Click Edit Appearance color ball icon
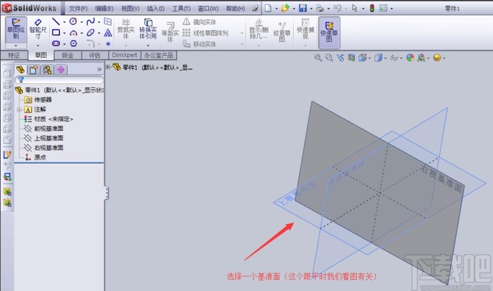The height and width of the screenshot is (291, 493). 410,58
